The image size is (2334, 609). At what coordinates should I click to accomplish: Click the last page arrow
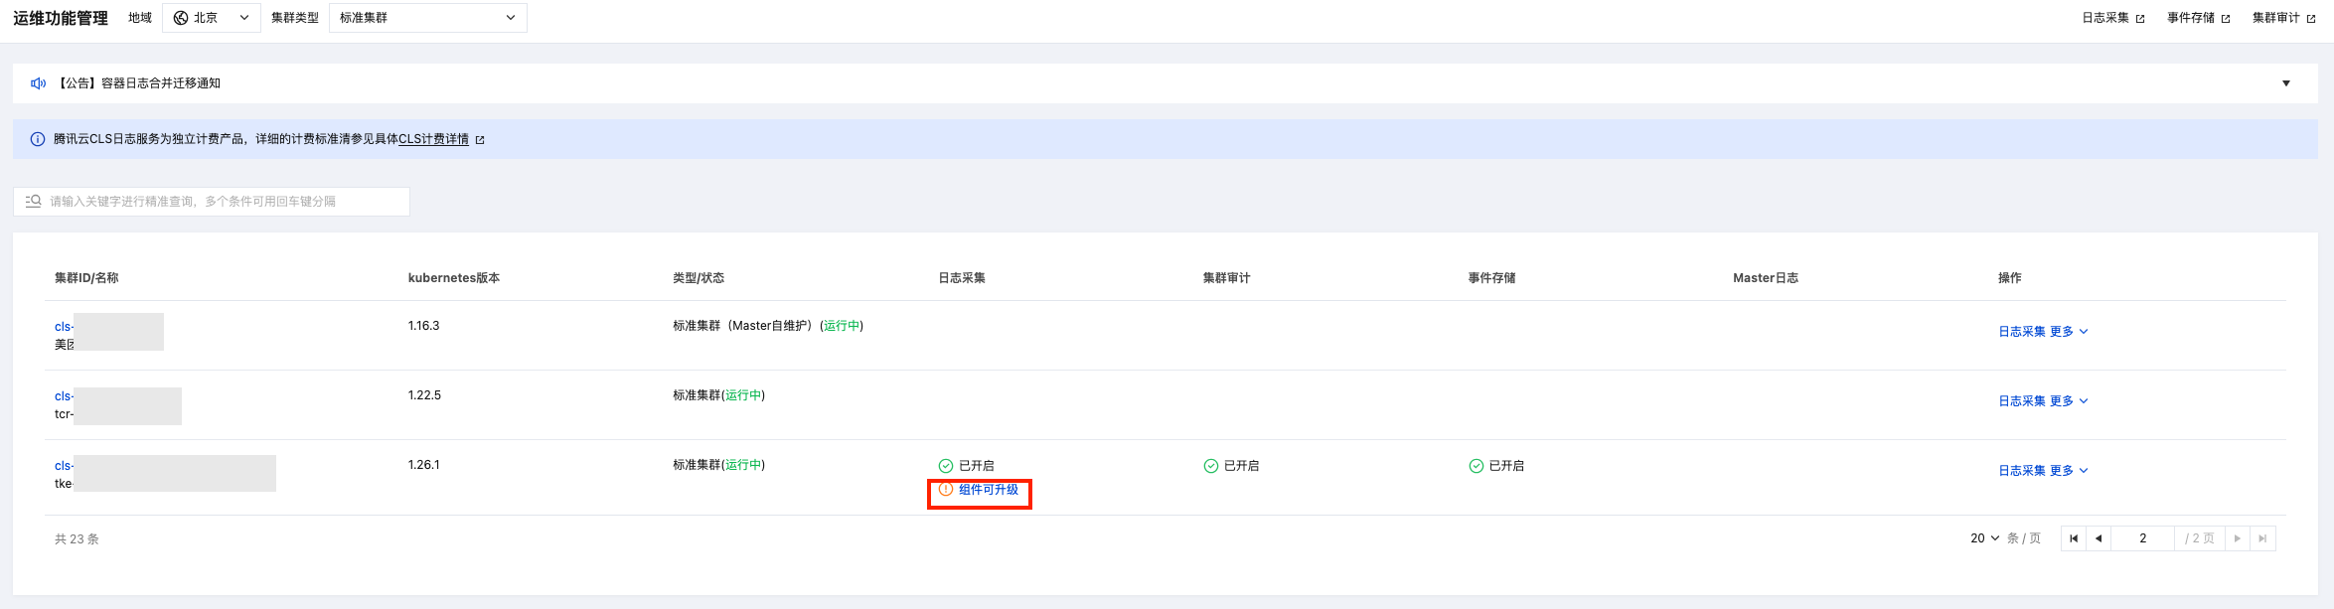pos(2262,538)
